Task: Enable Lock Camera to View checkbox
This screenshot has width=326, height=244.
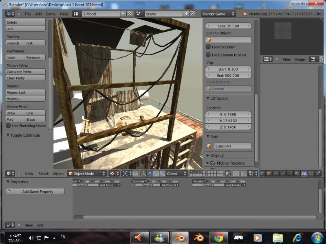Action: (208, 55)
